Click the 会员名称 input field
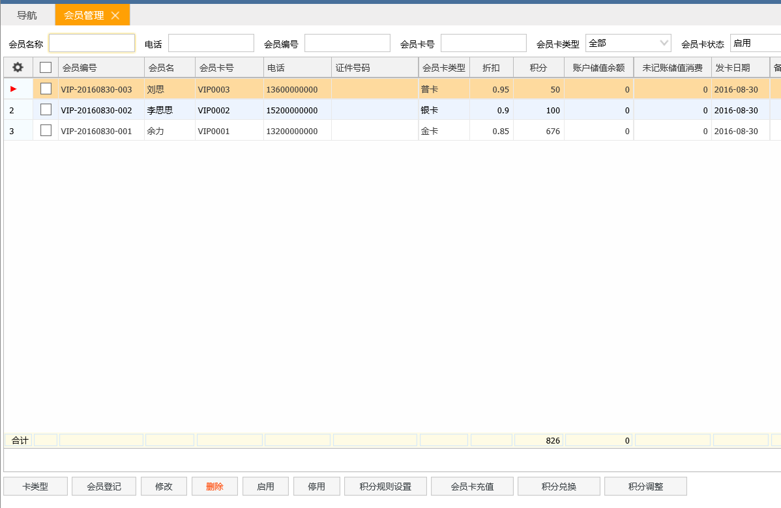The image size is (781, 508). coord(91,42)
